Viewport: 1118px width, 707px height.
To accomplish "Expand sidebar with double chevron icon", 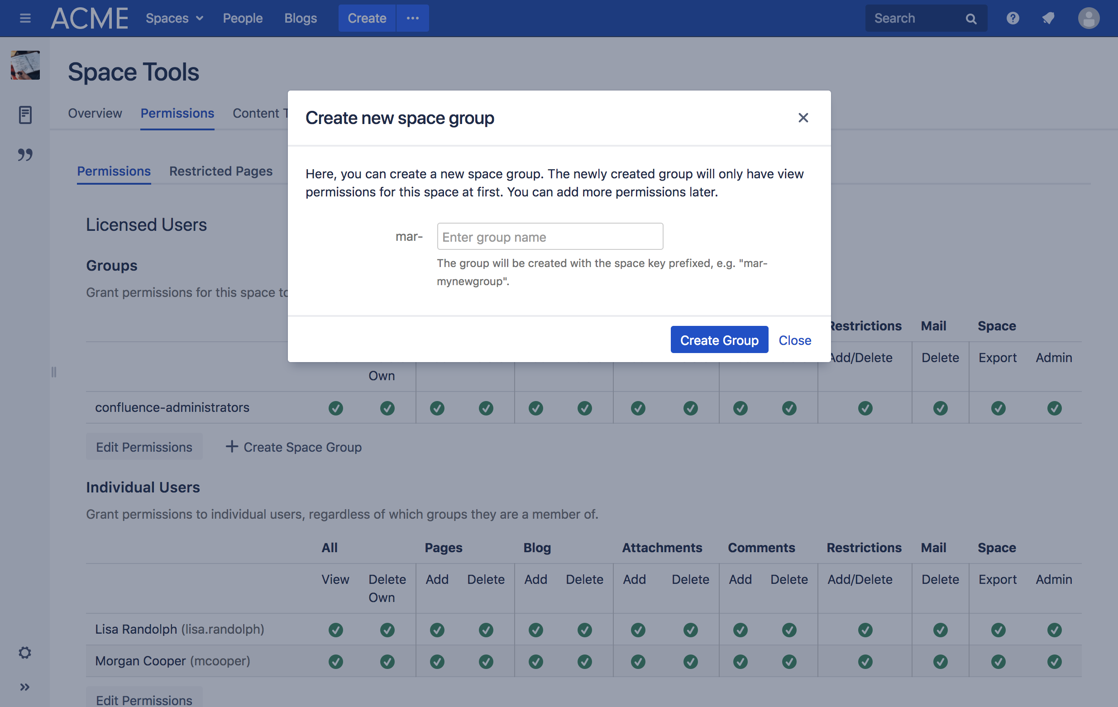I will pyautogui.click(x=25, y=687).
